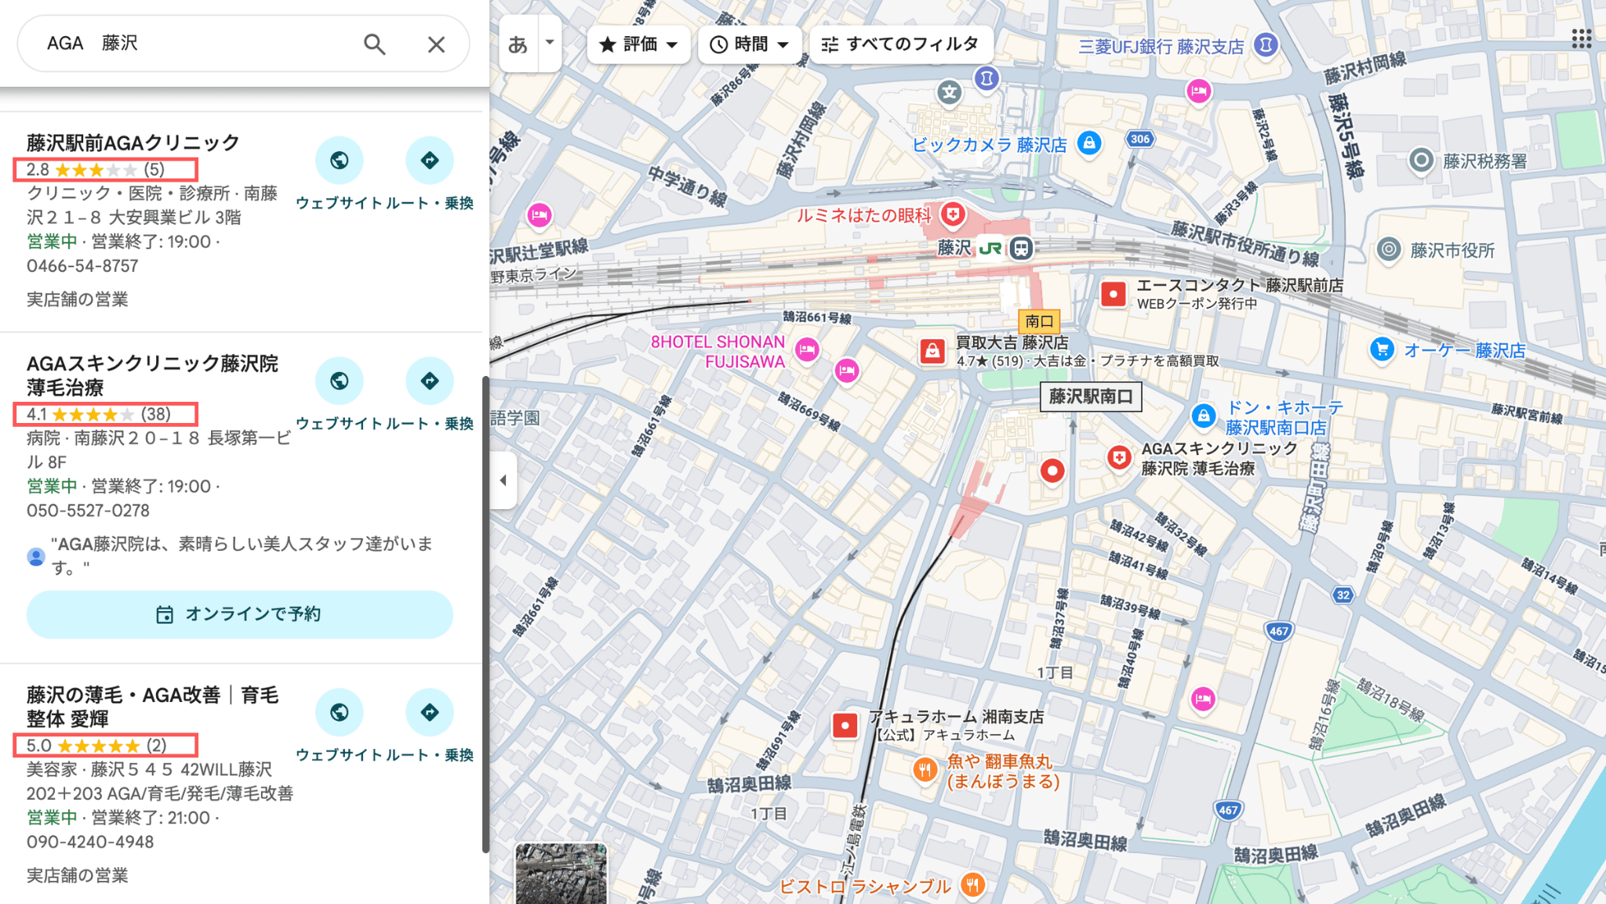Open website for AGAスキンクリニック藤沢院
Image resolution: width=1606 pixels, height=904 pixels.
(x=340, y=381)
